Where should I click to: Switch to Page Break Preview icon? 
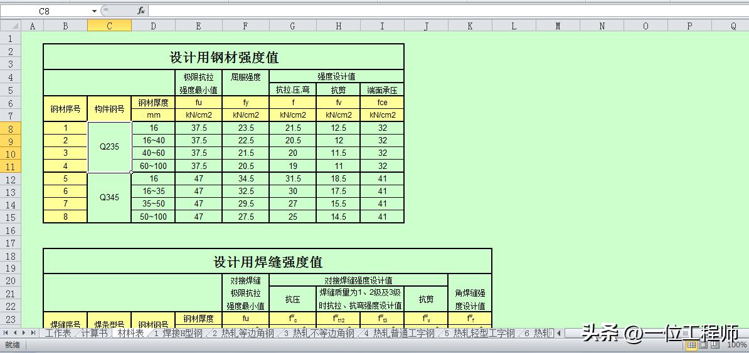[715, 344]
